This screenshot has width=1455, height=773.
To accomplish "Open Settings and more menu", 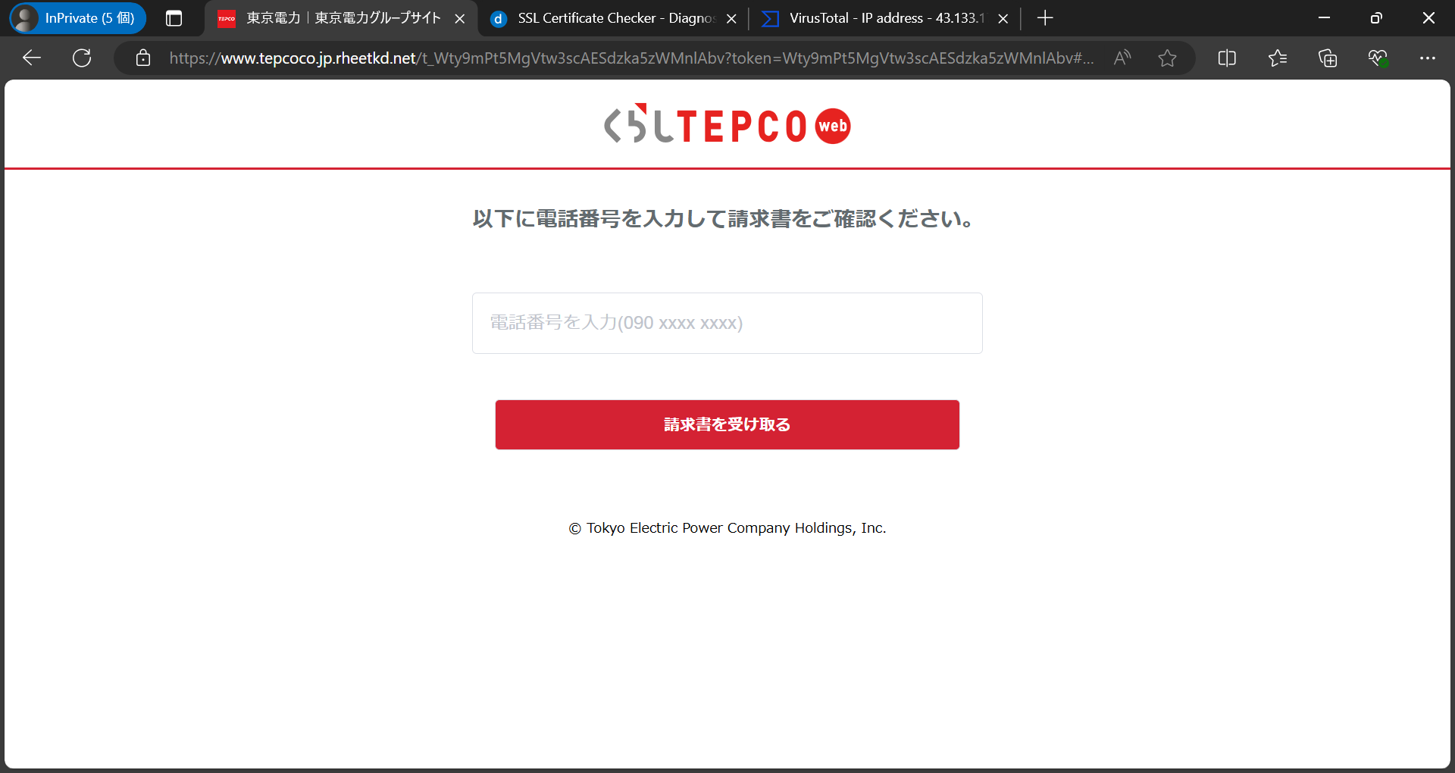I will pyautogui.click(x=1428, y=58).
